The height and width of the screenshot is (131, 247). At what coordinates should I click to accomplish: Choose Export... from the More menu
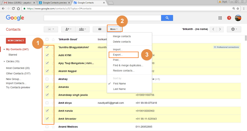[118, 54]
